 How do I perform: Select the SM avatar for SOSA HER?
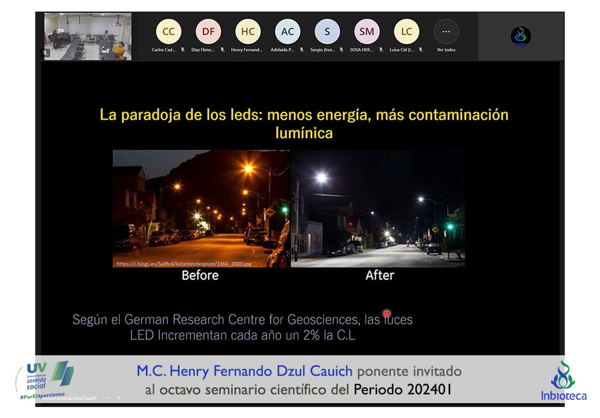pyautogui.click(x=367, y=31)
